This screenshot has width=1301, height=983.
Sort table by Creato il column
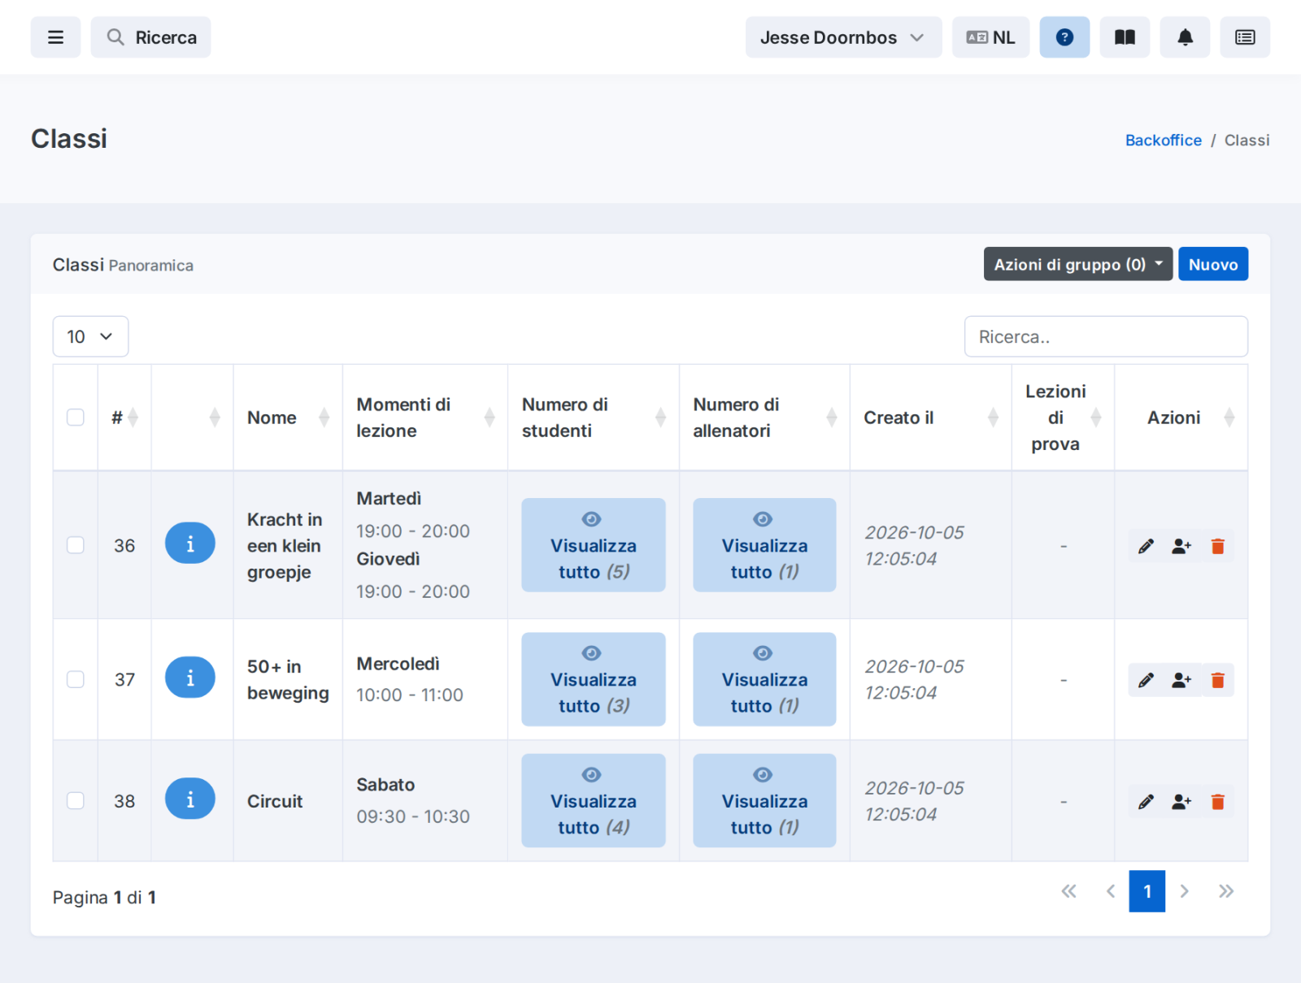[931, 418]
